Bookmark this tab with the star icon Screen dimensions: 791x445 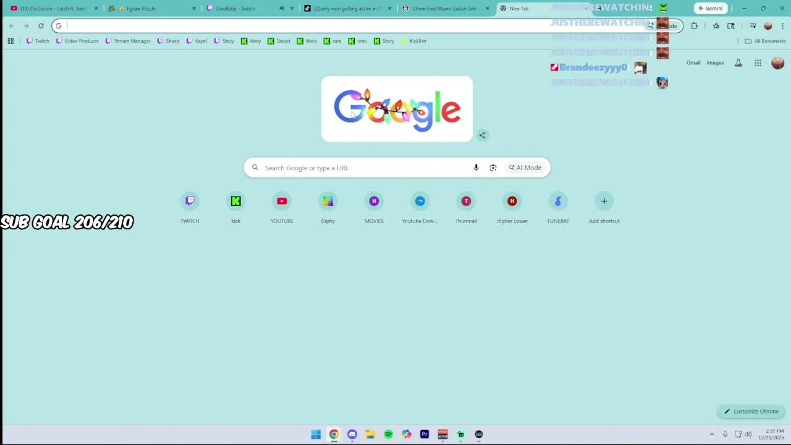pyautogui.click(x=716, y=26)
